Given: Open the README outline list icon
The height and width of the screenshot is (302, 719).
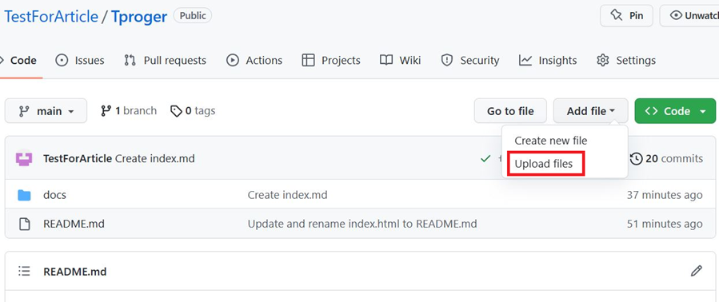Looking at the screenshot, I should click(24, 272).
